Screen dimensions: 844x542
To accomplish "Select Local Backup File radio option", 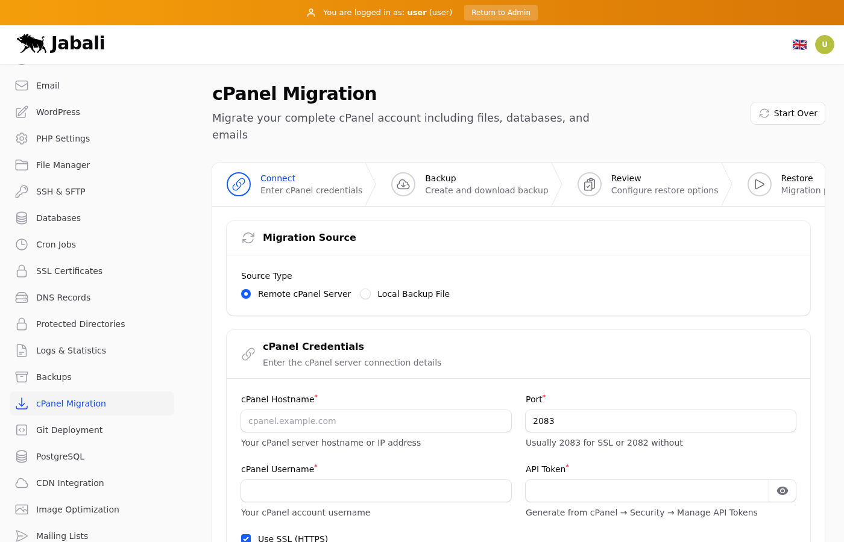I will point(365,294).
